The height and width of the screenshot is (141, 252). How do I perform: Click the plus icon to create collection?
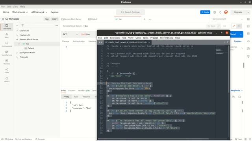point(17,25)
